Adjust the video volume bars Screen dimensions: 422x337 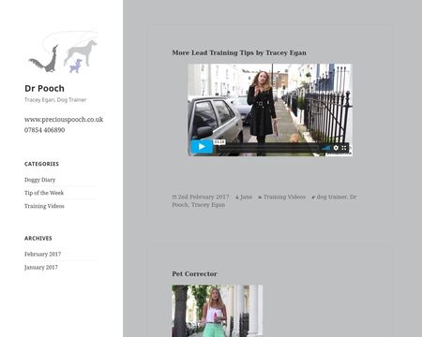pos(325,148)
